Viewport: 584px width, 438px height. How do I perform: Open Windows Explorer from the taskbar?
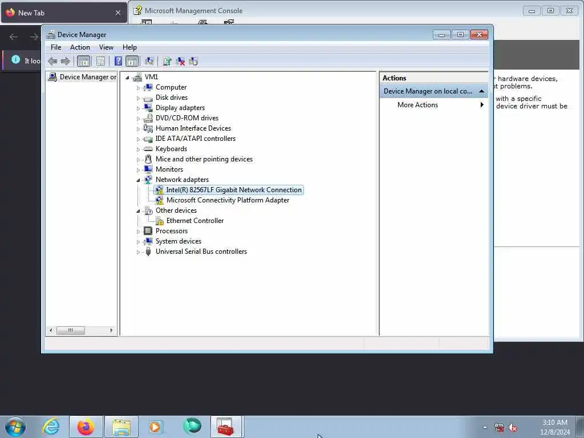[x=121, y=427]
